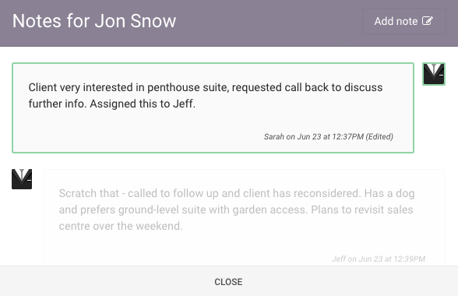Click the 'Notes for Jon Snow' title
Viewport: 458px width, 296px height.
point(94,21)
